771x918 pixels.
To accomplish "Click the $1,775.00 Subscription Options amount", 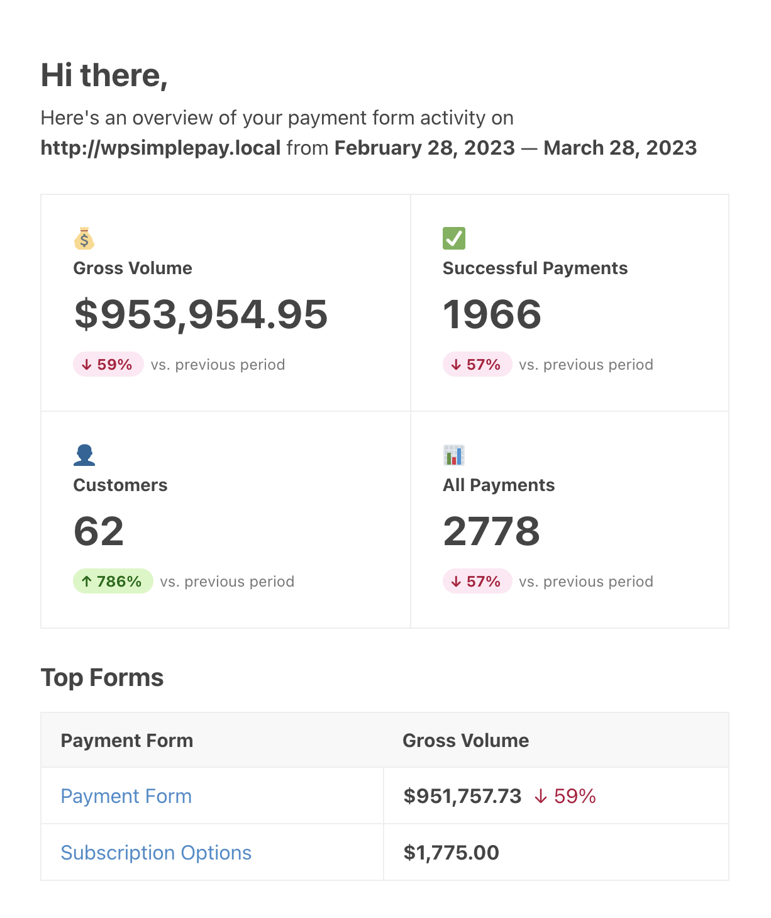I will [x=451, y=853].
